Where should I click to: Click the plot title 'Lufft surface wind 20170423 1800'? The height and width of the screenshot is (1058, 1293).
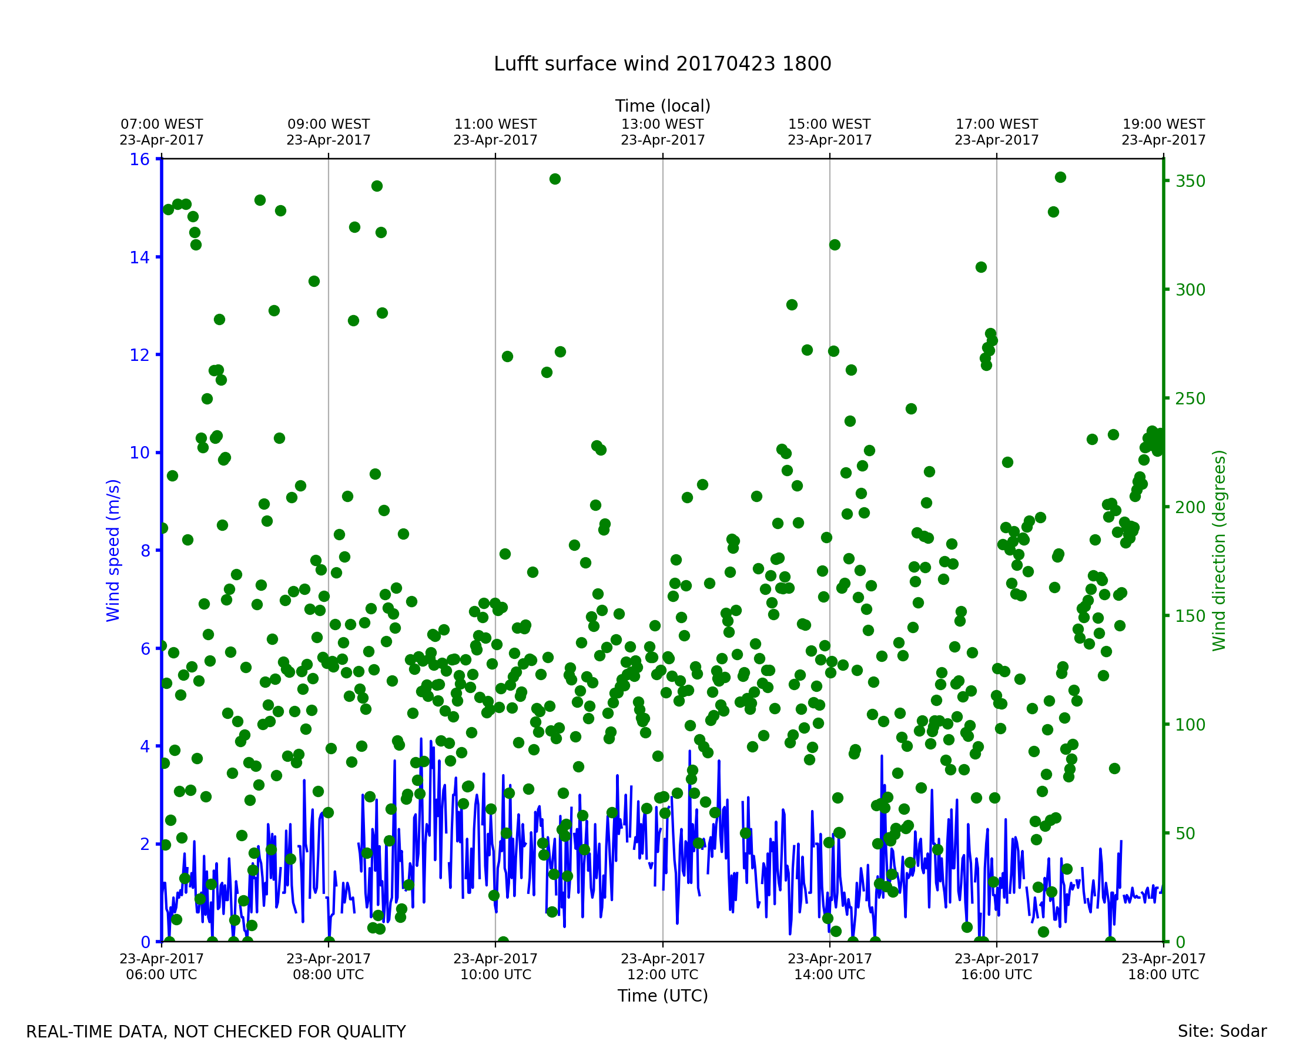pyautogui.click(x=662, y=64)
